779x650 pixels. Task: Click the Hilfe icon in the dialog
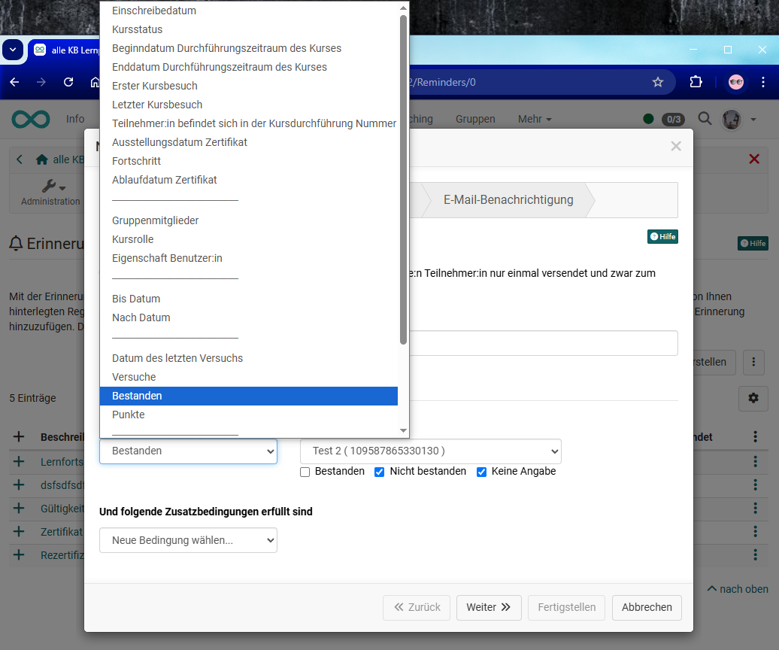(x=662, y=235)
